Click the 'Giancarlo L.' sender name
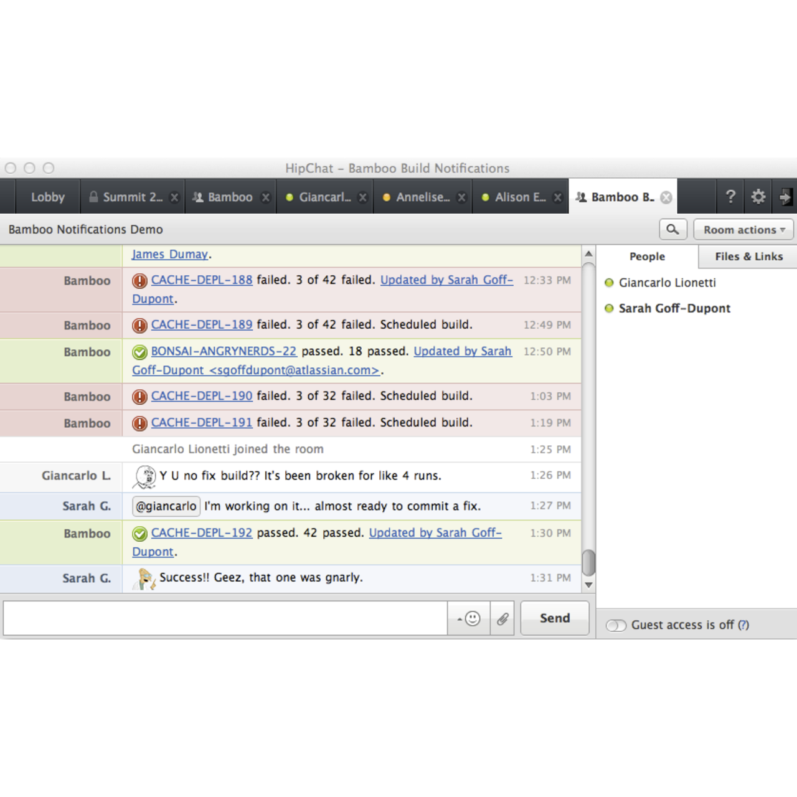 (x=77, y=476)
